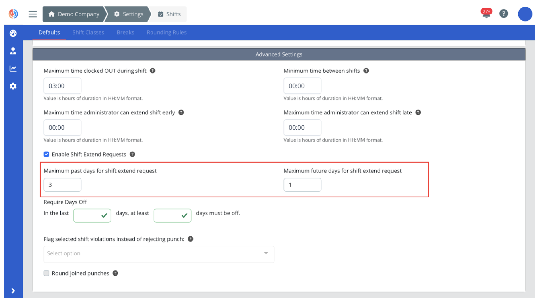Click the hamburger menu near the logo
The width and height of the screenshot is (538, 303).
pos(32,14)
